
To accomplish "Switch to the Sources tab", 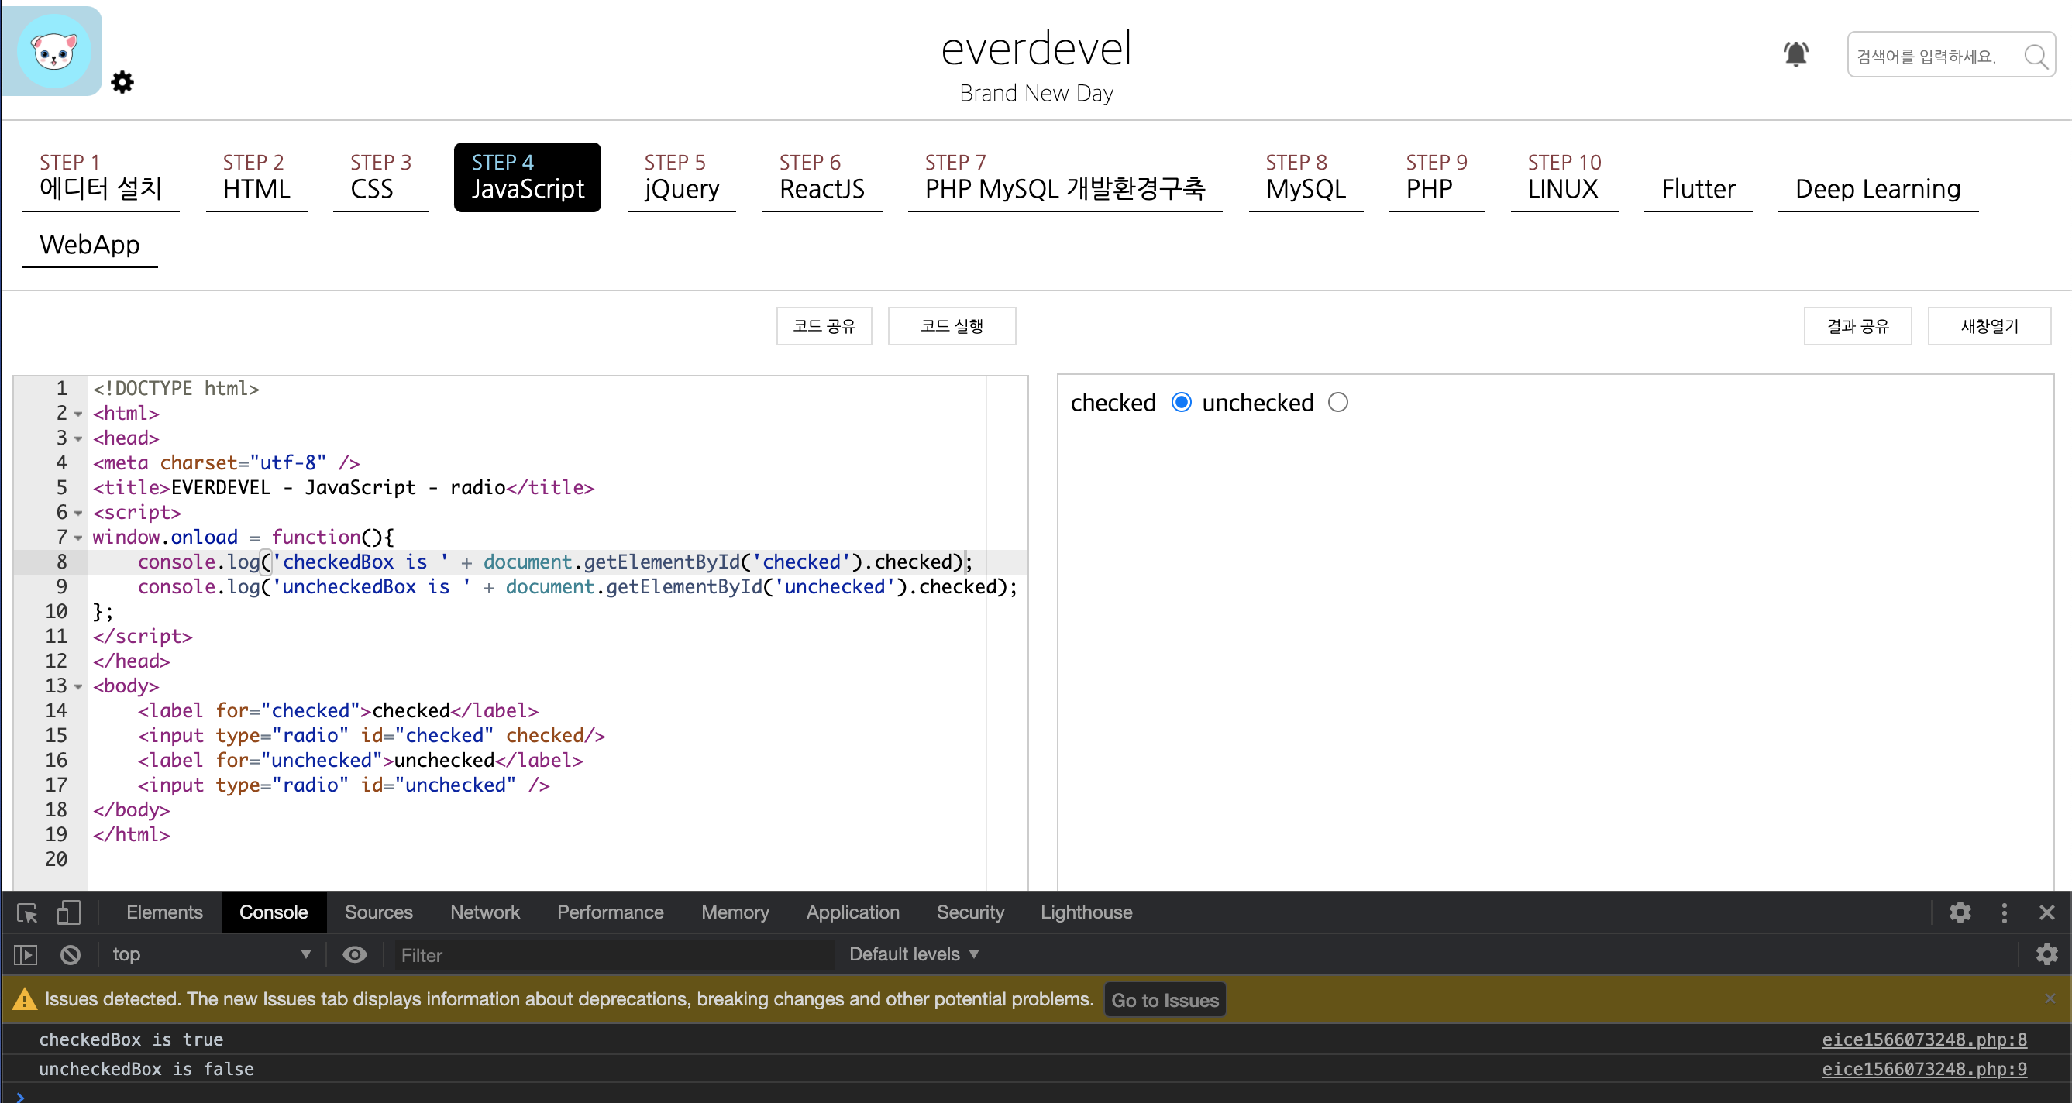I will [x=378, y=912].
